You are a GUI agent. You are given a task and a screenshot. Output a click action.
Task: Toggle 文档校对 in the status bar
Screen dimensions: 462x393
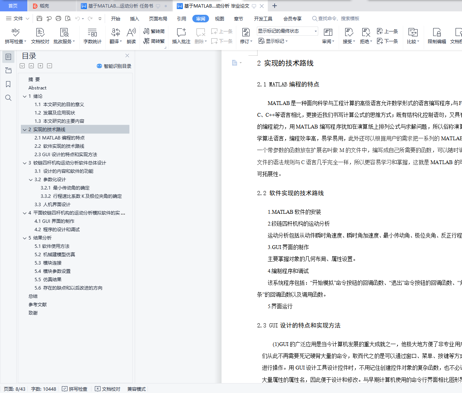click(x=108, y=389)
